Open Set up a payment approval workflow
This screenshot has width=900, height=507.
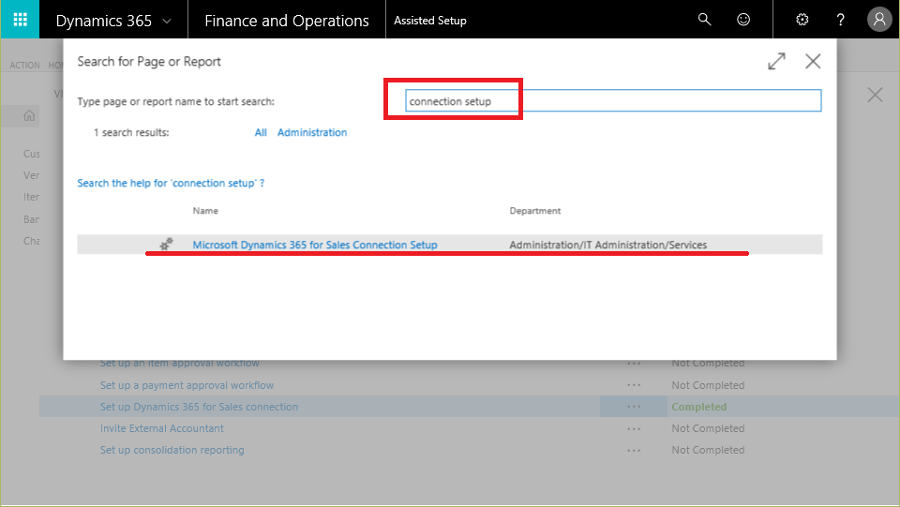pos(187,385)
